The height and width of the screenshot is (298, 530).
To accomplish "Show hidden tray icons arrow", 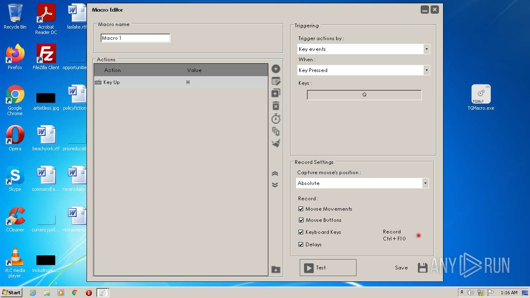I will (x=462, y=293).
